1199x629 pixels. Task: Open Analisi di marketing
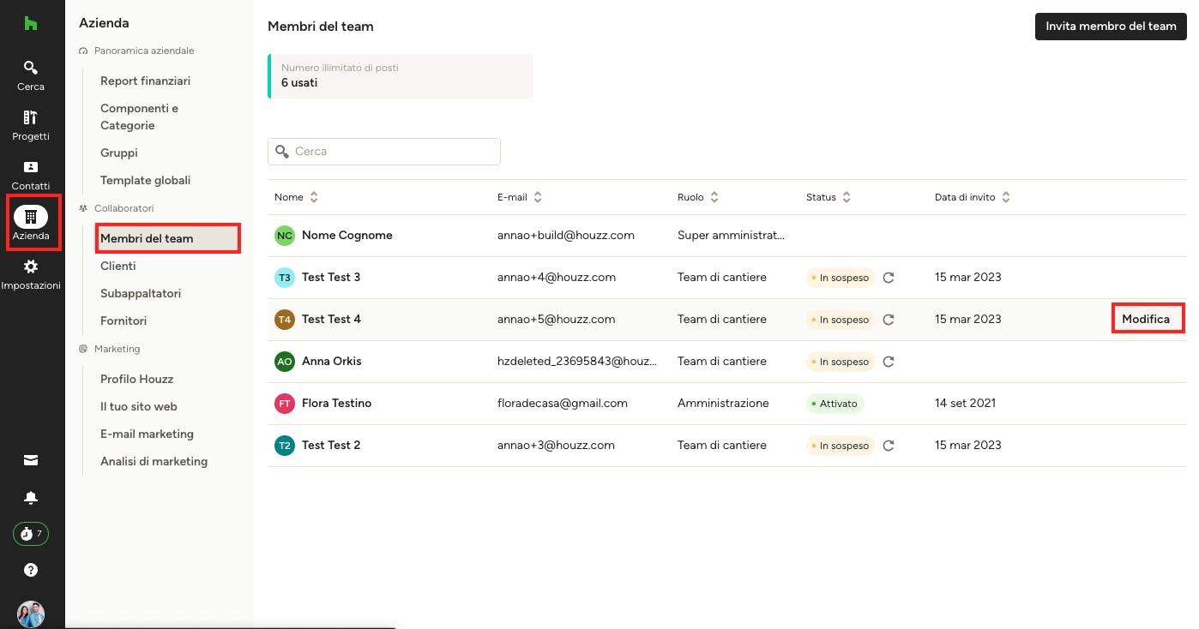click(154, 461)
